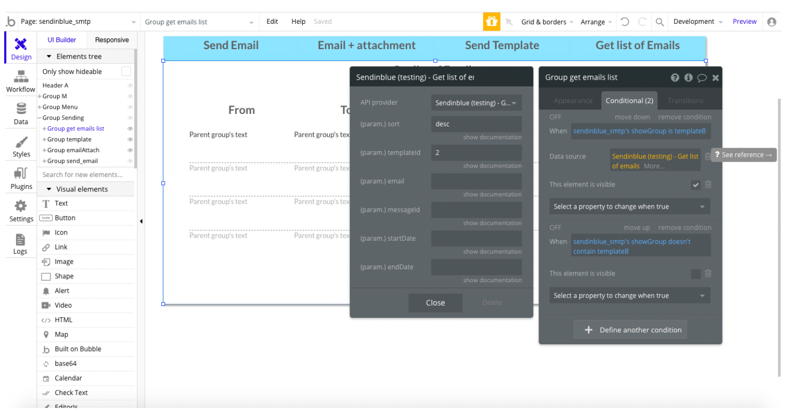
Task: Open the Page sendinblue_smtp dropdown
Action: 78,22
